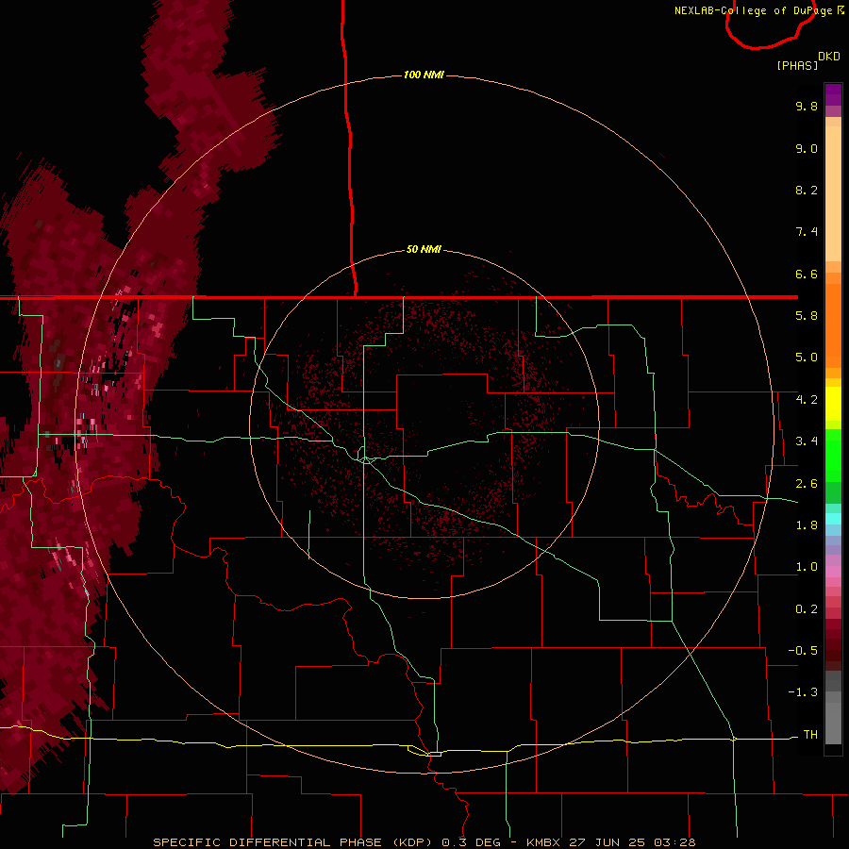
Task: Click the yellow segment of the color bar
Action: (833, 404)
